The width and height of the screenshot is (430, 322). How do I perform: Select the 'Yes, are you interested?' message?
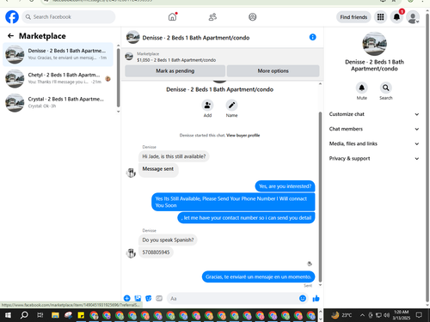[285, 186]
